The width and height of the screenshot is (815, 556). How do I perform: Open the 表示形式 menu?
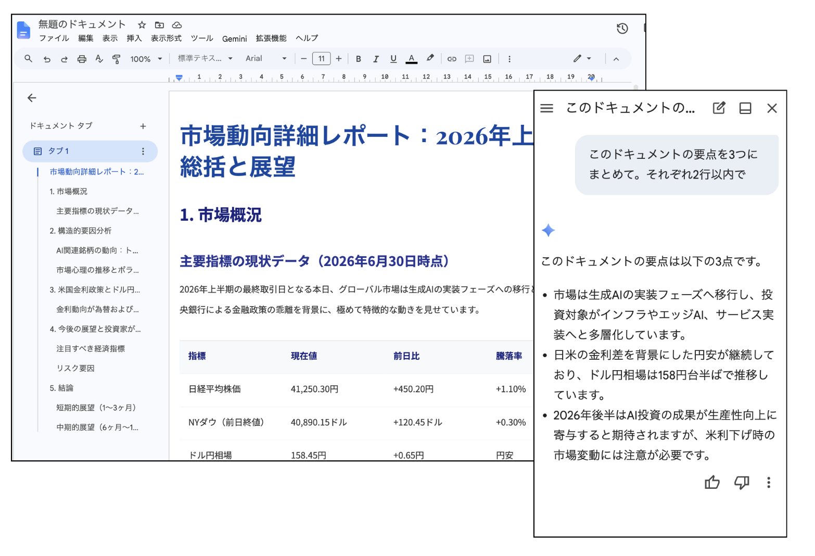coord(166,39)
